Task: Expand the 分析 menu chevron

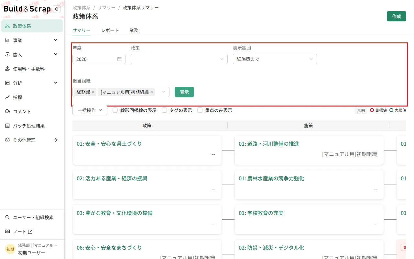Action: (56, 83)
